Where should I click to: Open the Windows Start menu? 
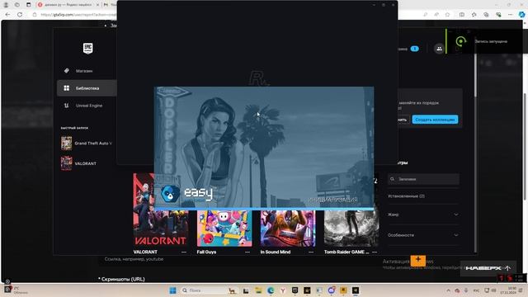[172, 290]
